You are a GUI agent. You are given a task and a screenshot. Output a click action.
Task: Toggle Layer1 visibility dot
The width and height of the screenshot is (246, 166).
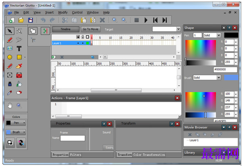click(78, 43)
